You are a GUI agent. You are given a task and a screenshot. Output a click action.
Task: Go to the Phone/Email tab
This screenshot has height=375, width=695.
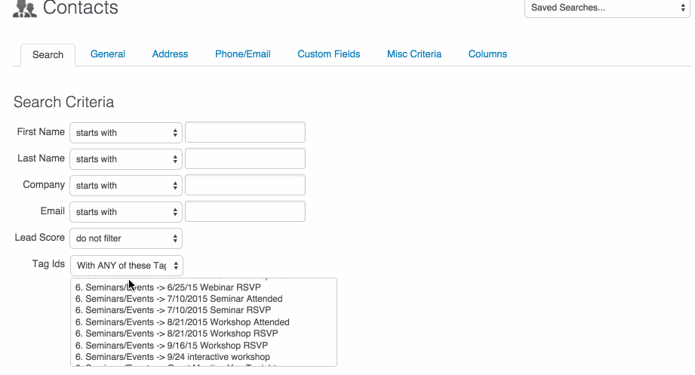point(243,54)
